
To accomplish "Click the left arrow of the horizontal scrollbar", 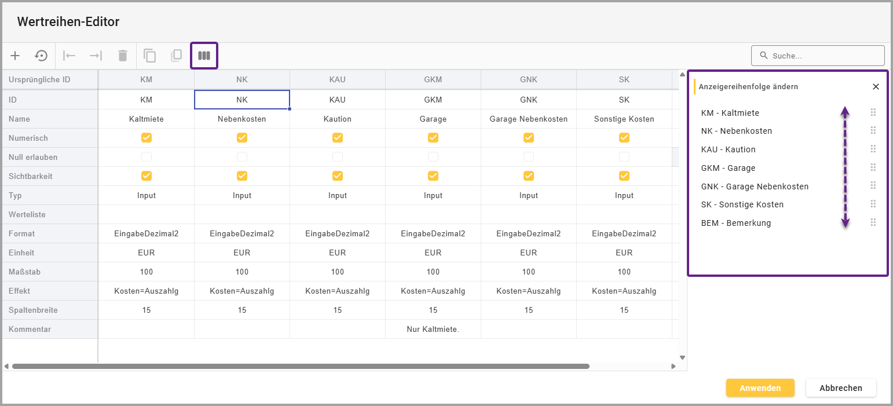I will coord(6,366).
